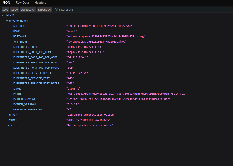Click Collapse All button
233x166 pixels.
click(x=28, y=10)
